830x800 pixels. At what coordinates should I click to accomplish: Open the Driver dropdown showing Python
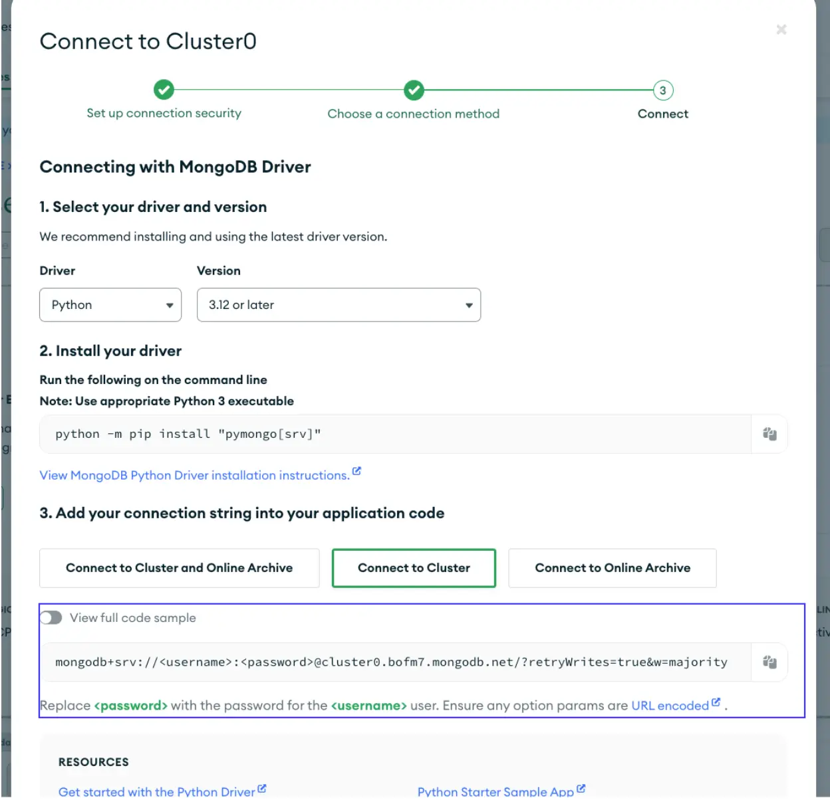tap(110, 305)
